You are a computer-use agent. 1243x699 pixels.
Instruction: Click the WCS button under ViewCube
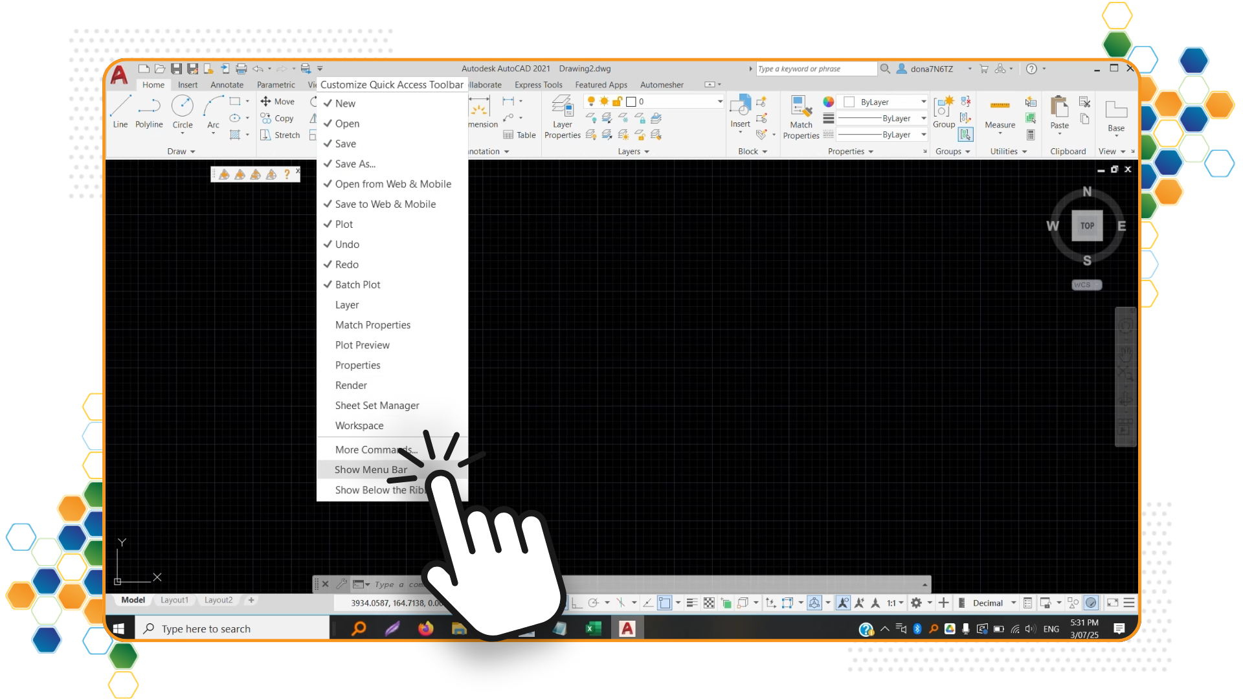[x=1086, y=285]
